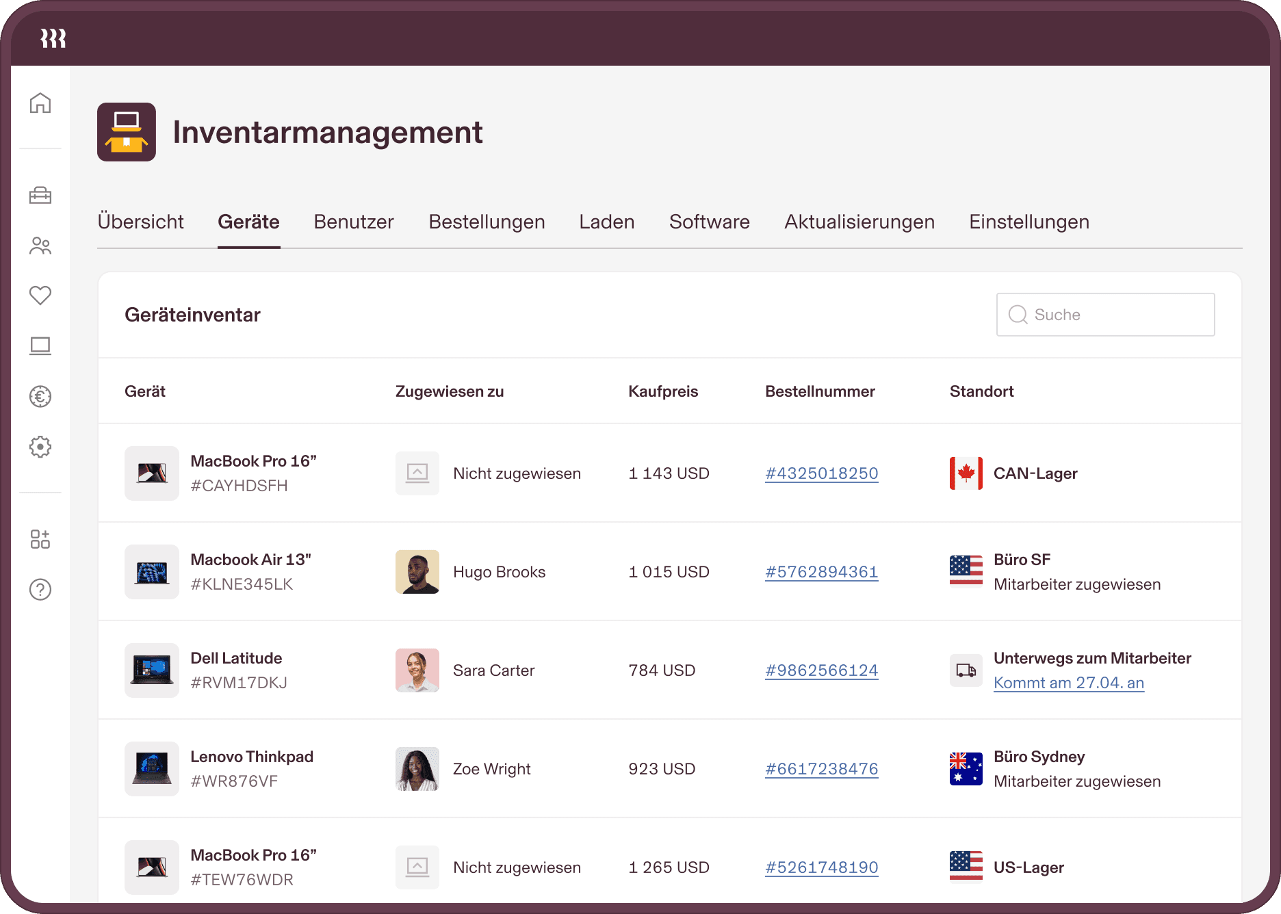Screen dimensions: 1281x914
Task: Open the help question mark icon
Action: coord(40,589)
